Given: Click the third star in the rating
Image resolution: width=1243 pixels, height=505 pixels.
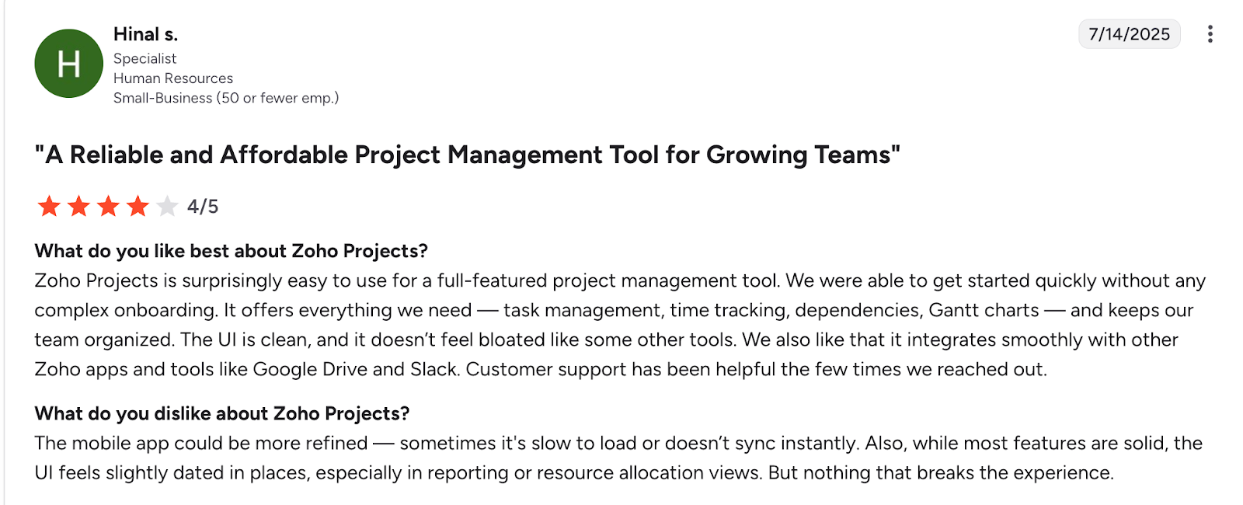Looking at the screenshot, I should [x=110, y=207].
